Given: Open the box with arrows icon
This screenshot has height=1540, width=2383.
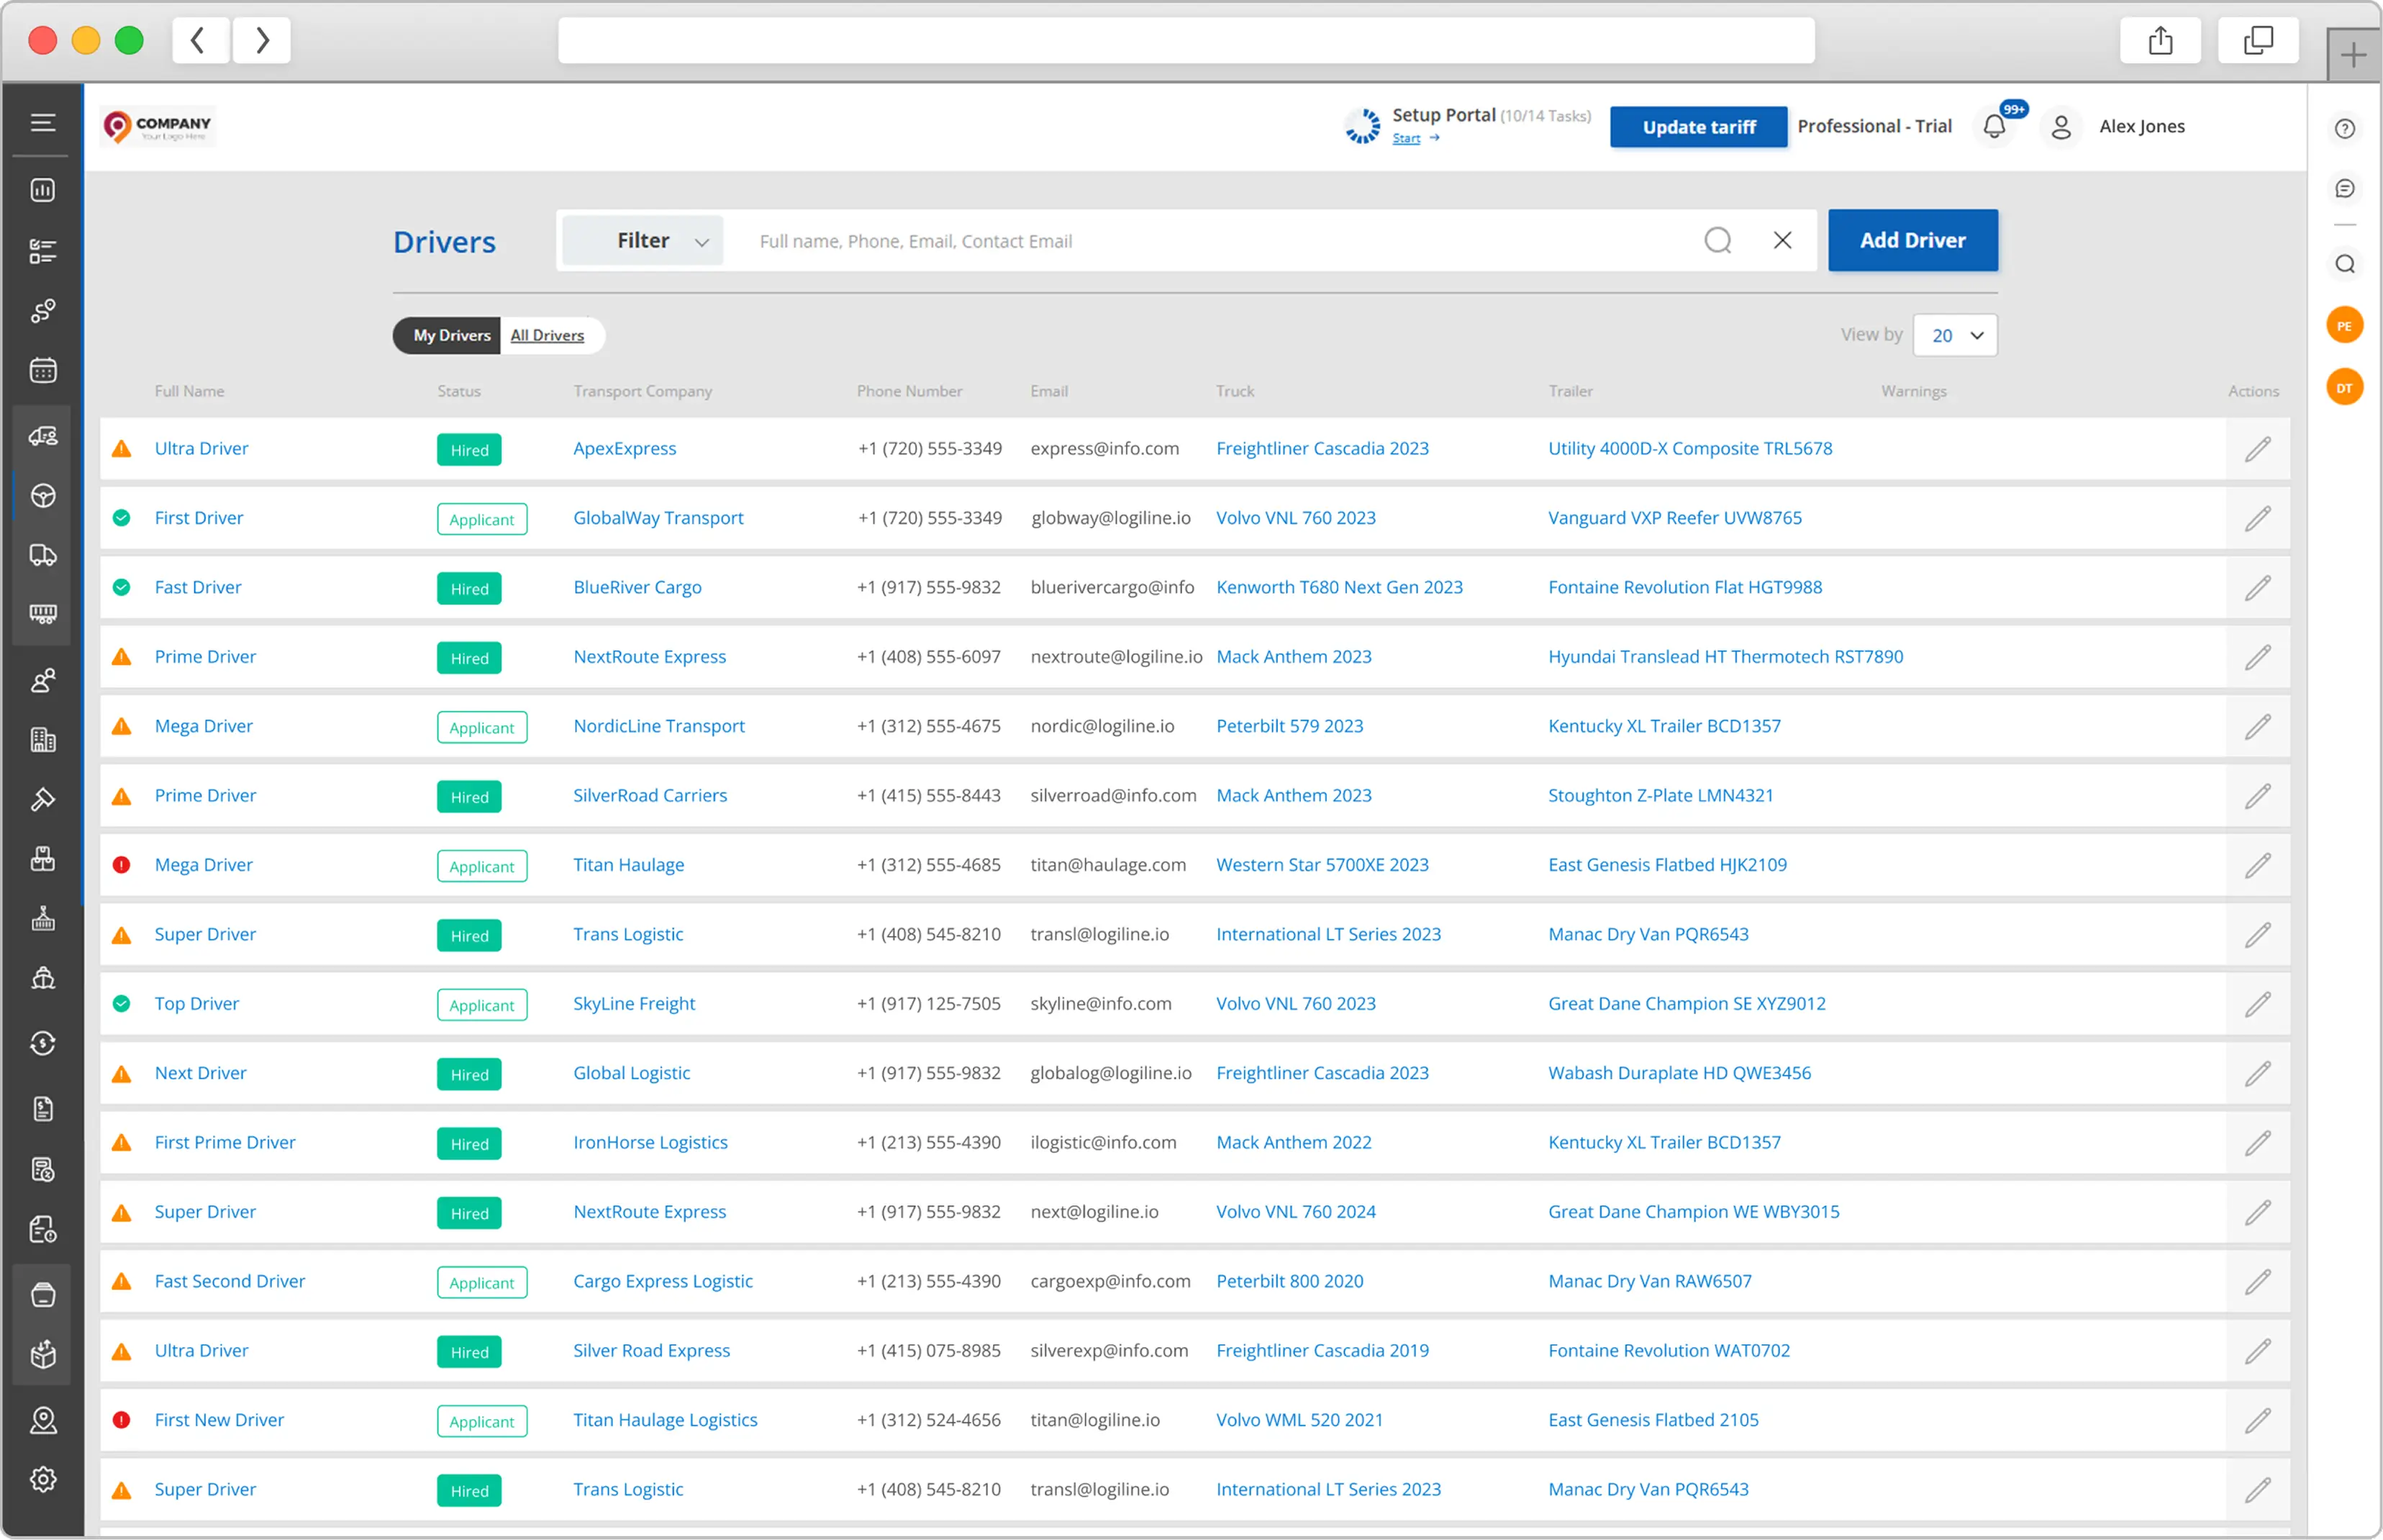Looking at the screenshot, I should click(x=42, y=1354).
